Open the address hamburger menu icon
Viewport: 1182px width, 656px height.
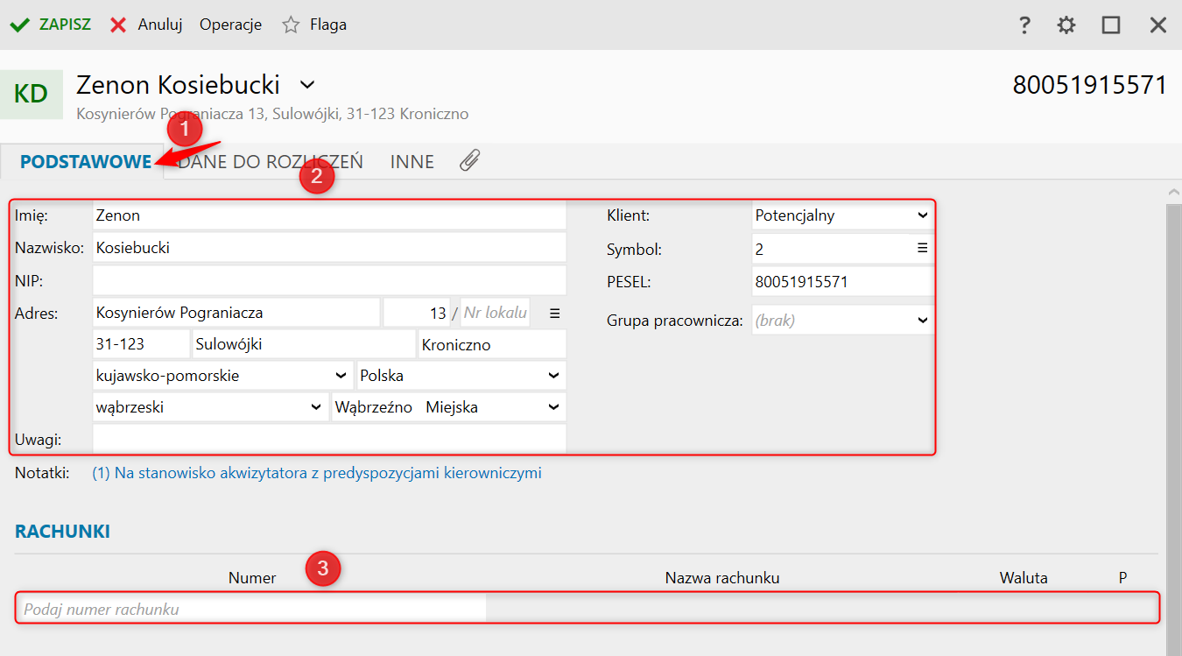(x=553, y=313)
